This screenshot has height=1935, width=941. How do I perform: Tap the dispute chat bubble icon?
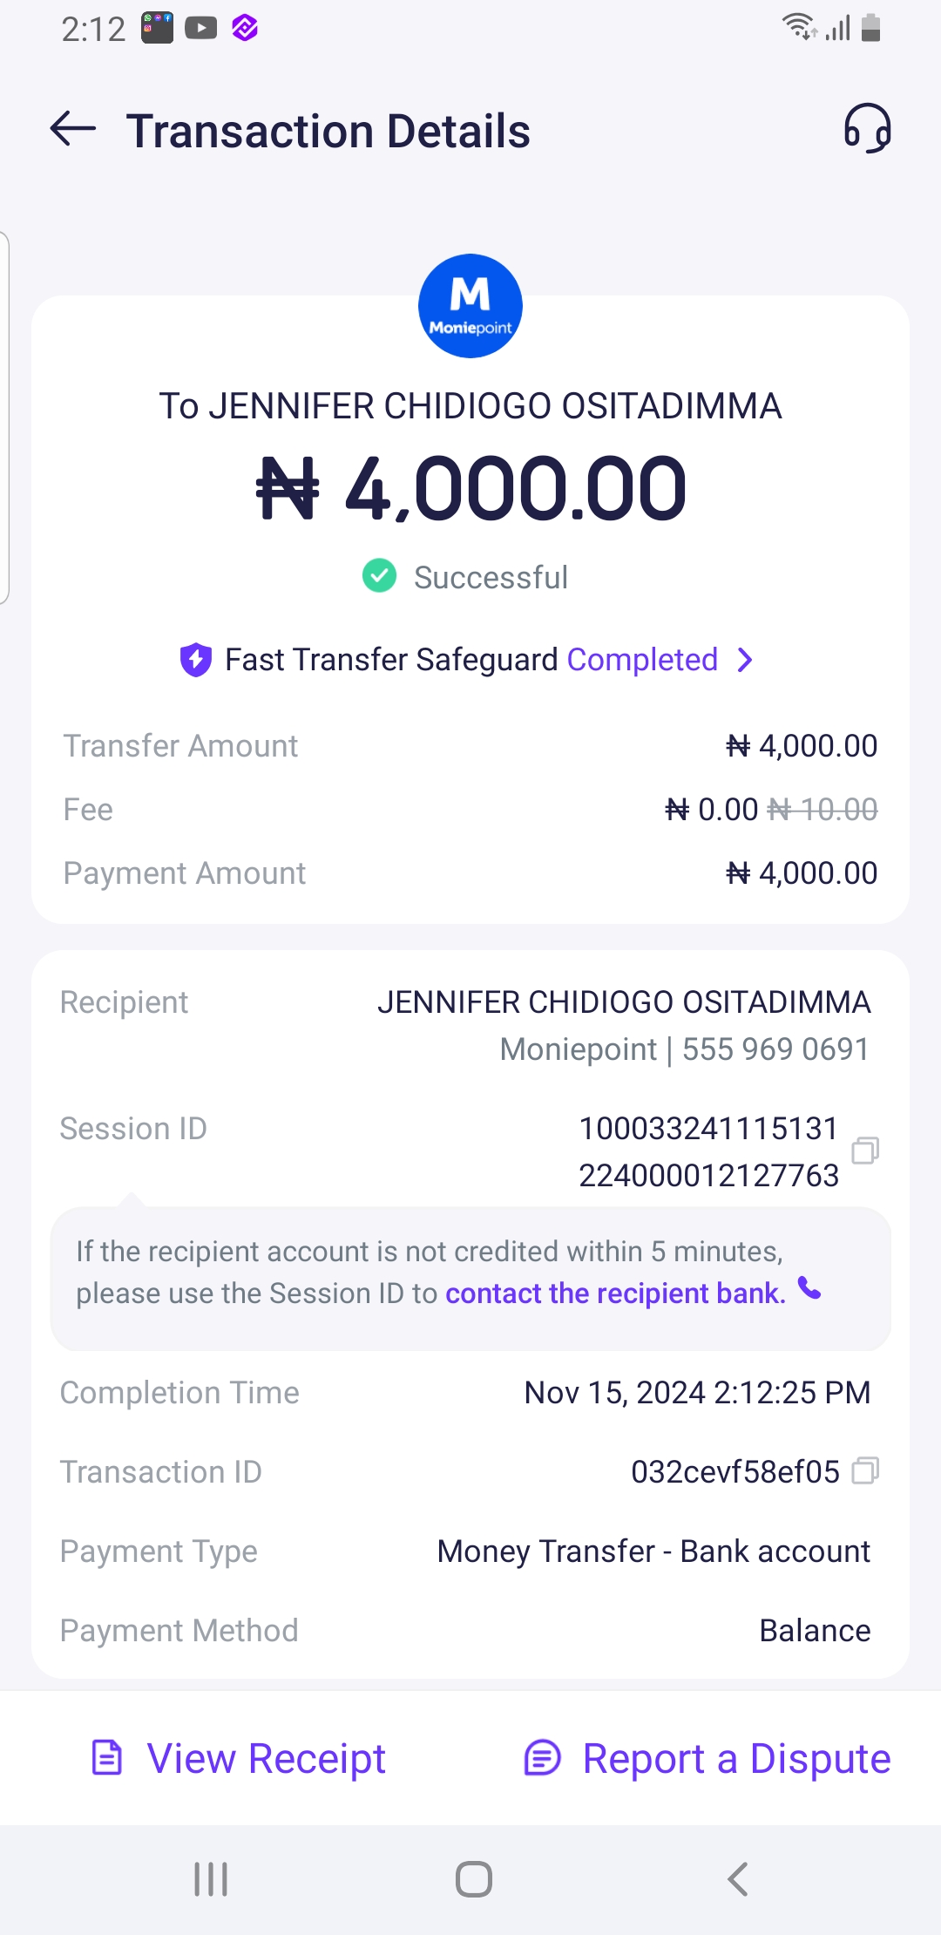coord(542,1758)
